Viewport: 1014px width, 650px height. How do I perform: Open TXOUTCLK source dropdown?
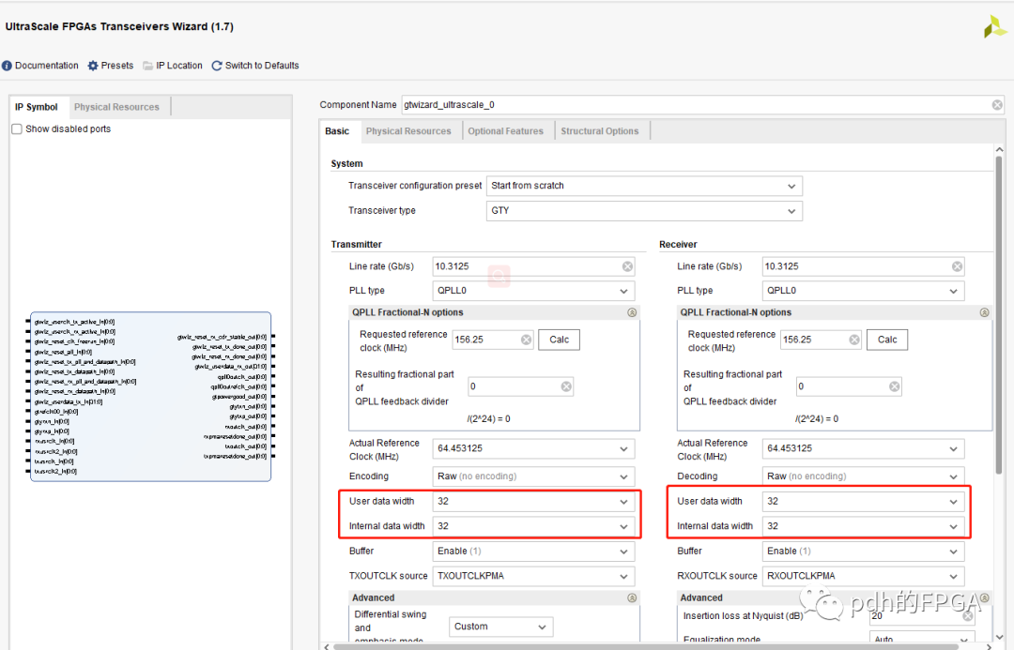tap(533, 576)
